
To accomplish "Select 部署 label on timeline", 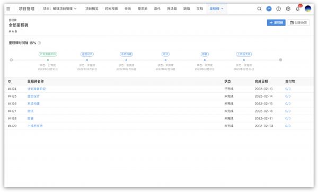I will click(x=205, y=54).
